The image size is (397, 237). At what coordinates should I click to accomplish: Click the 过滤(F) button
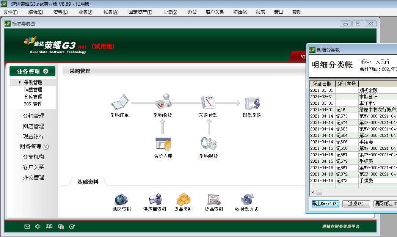(x=356, y=204)
